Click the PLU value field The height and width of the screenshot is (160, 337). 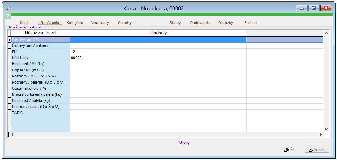pyautogui.click(x=158, y=52)
